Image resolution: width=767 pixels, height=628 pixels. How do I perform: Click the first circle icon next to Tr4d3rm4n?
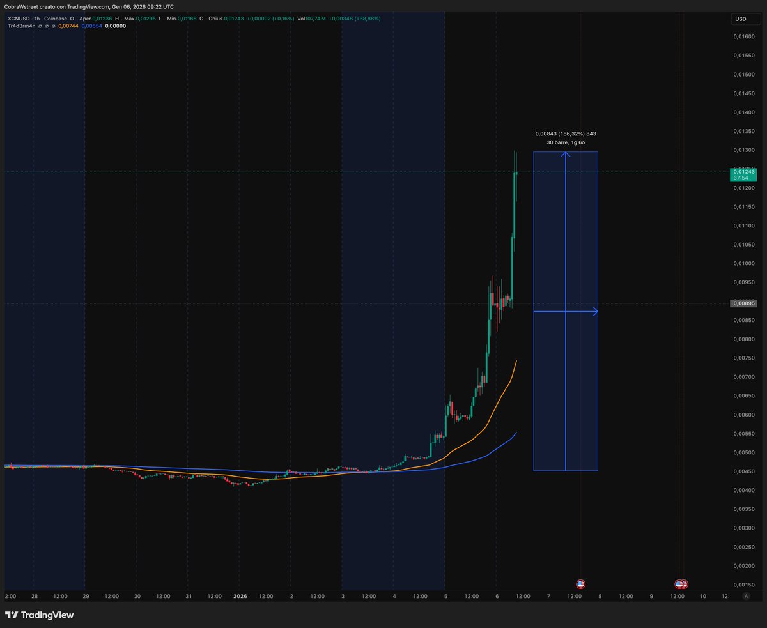click(39, 27)
